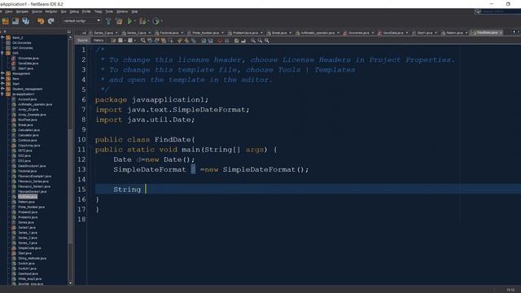
Task: Click the Clean and Build icon
Action: click(x=119, y=21)
